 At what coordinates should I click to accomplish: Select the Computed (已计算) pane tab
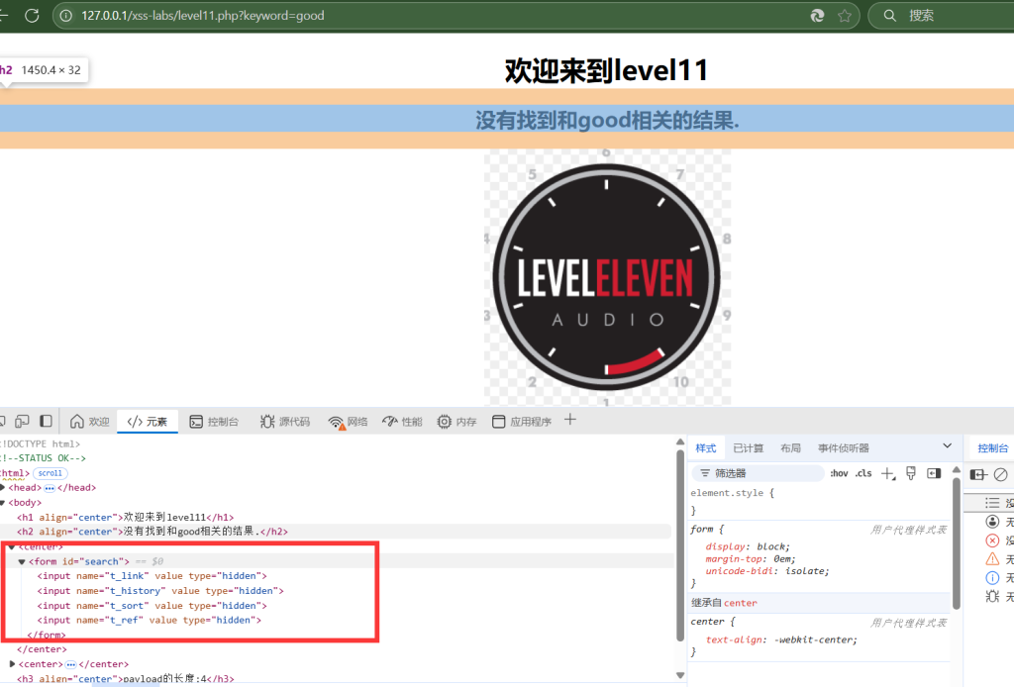pyautogui.click(x=749, y=447)
